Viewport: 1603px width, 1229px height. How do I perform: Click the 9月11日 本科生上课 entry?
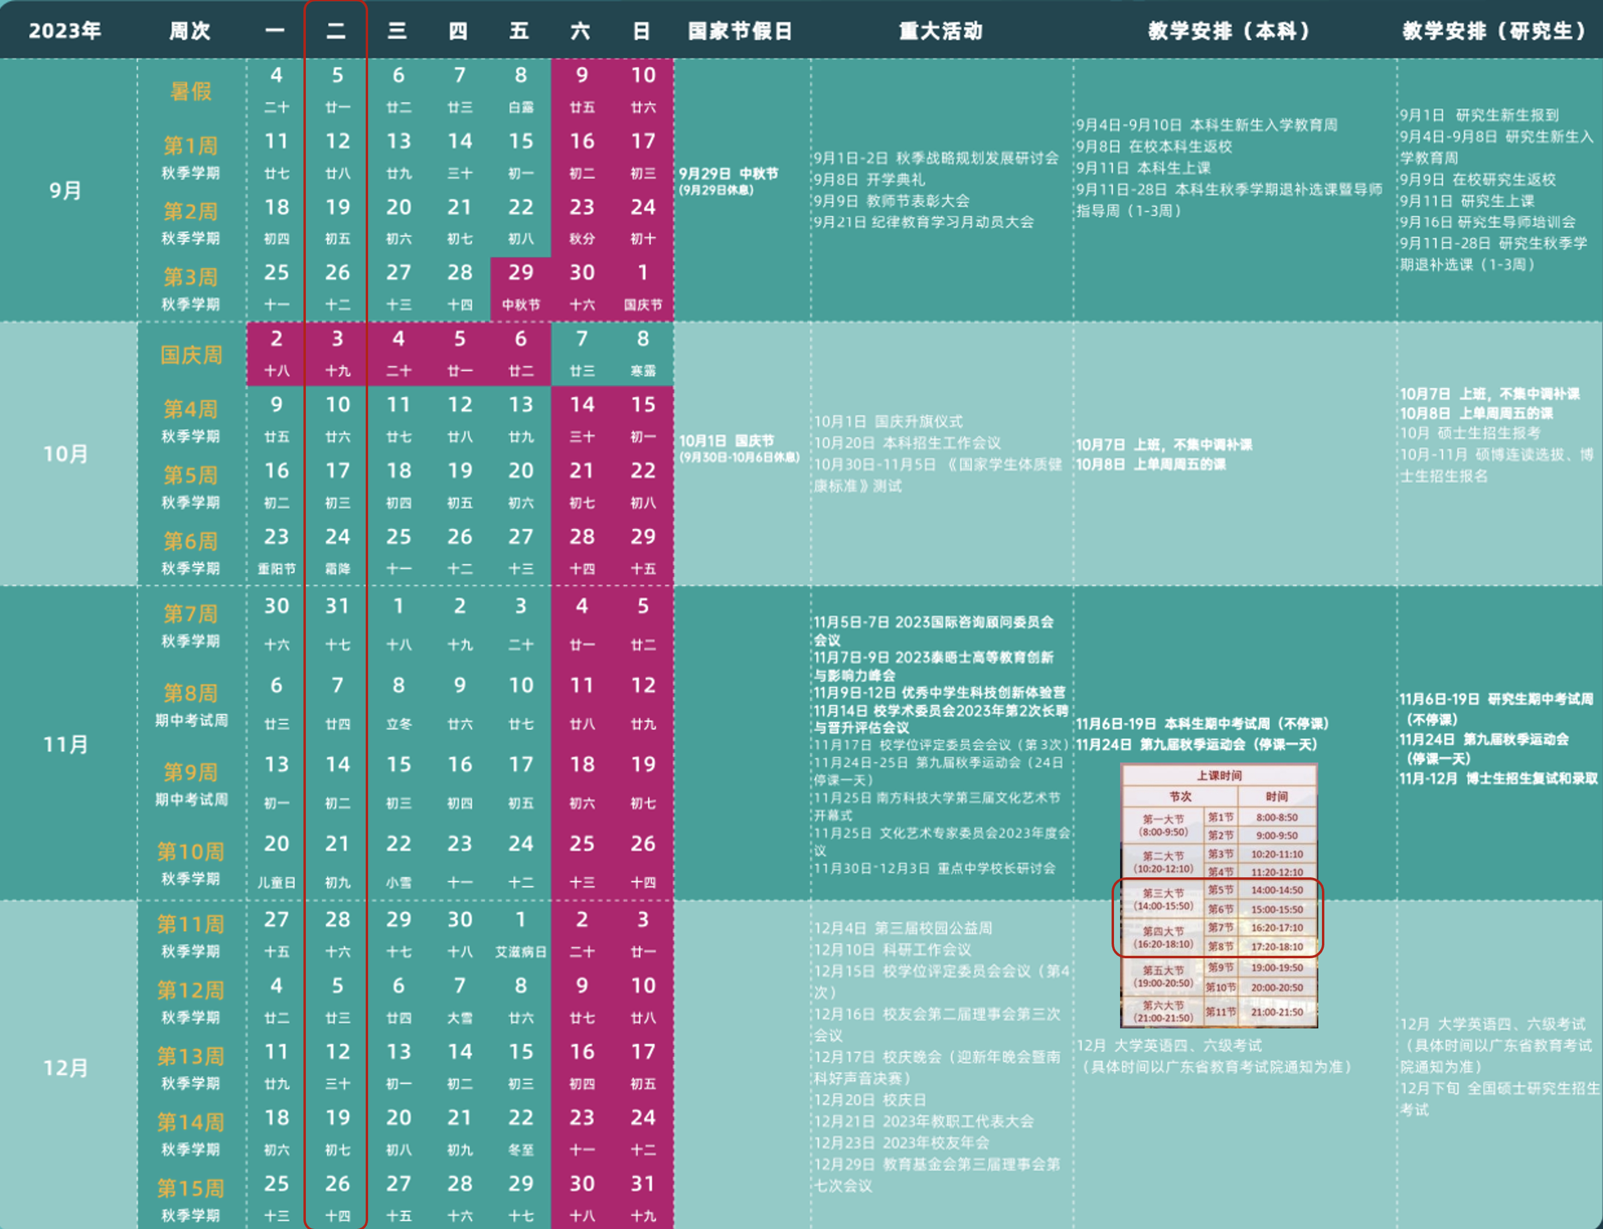1143,167
